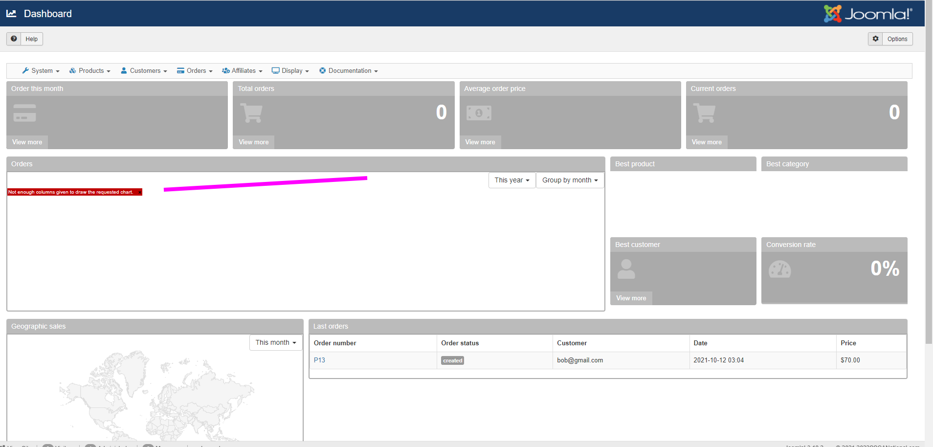Viewport: 933px width, 447px height.
Task: Click customer email bob@gmail.com
Action: click(580, 360)
